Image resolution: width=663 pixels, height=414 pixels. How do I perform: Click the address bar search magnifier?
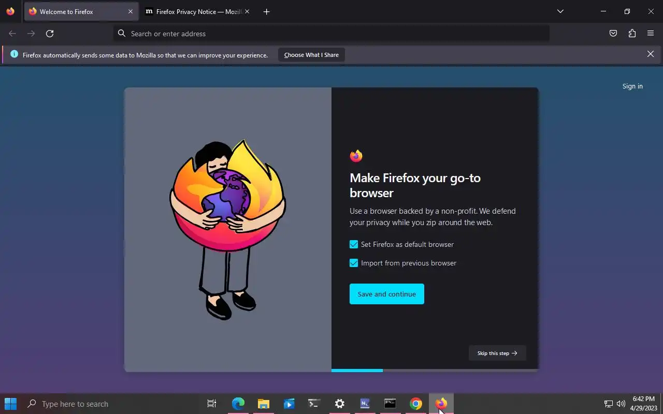tap(122, 34)
